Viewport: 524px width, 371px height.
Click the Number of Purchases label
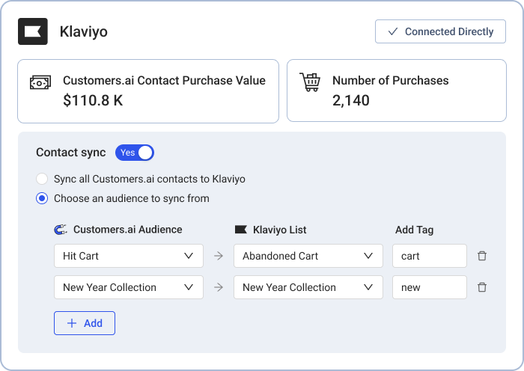390,81
